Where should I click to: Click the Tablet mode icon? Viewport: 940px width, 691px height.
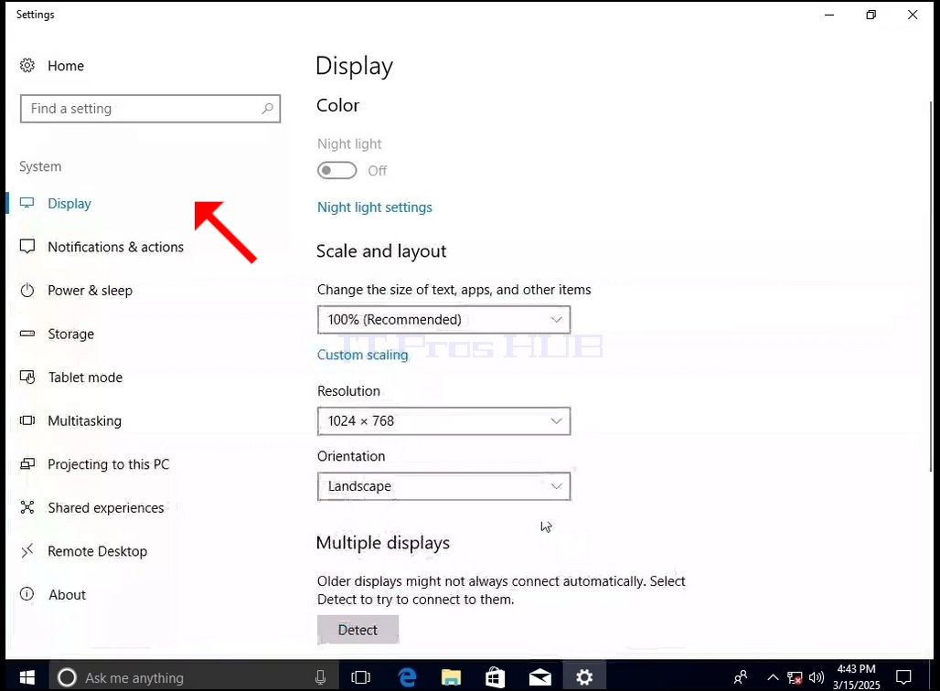27,377
